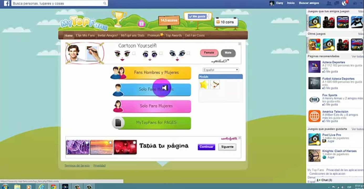This screenshot has height=189, width=364.
Task: Open the Home tab
Action: 69,35
